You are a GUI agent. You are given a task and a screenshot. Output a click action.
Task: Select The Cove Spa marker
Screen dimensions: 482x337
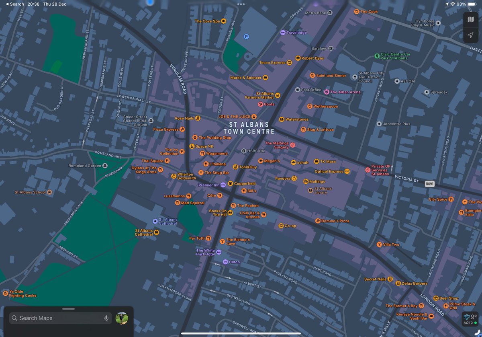click(x=224, y=21)
